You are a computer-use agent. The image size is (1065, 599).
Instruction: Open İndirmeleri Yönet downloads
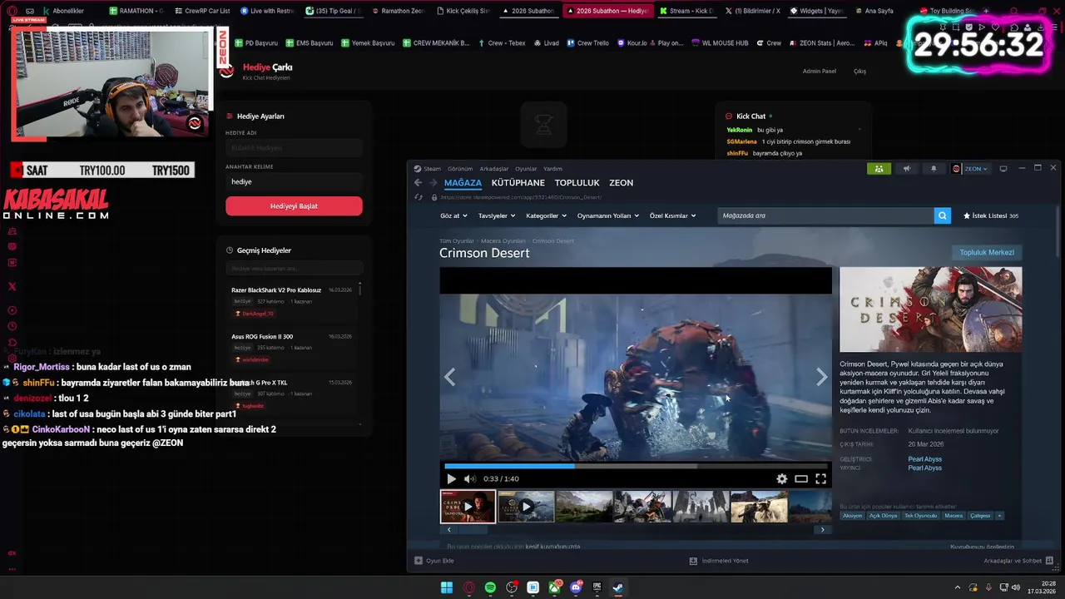719,561
